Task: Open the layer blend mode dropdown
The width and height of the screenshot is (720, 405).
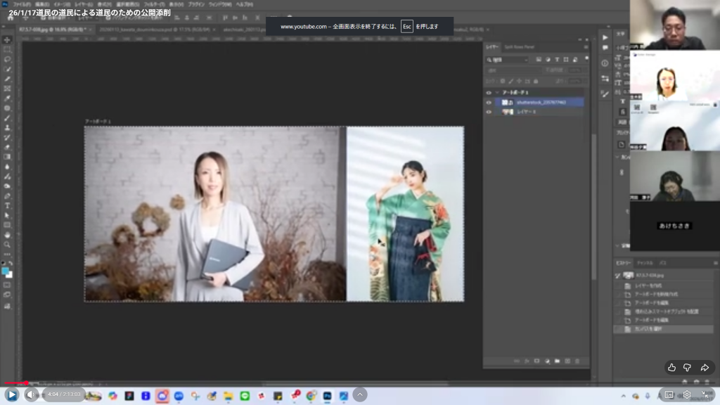Action: (513, 70)
